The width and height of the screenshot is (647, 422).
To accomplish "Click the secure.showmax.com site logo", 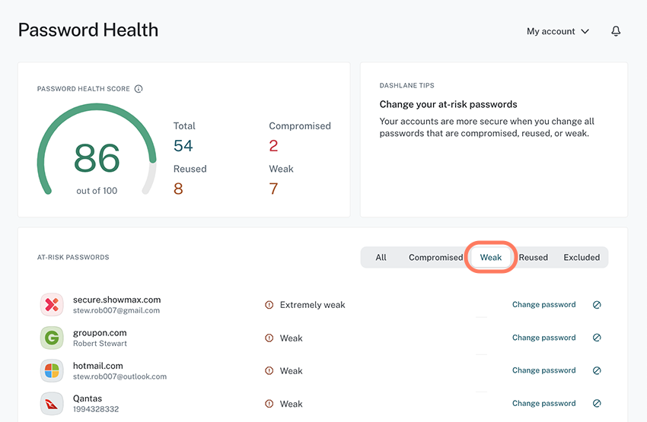I will click(x=52, y=305).
